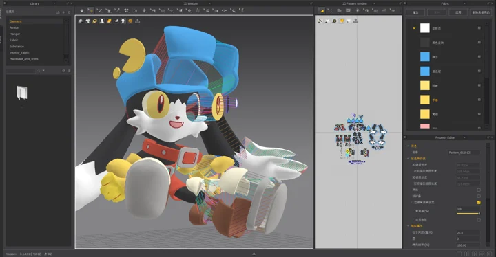Click the yellow ring icon in 3D view
Viewport: 496px width, 257px height.
coord(94,21)
